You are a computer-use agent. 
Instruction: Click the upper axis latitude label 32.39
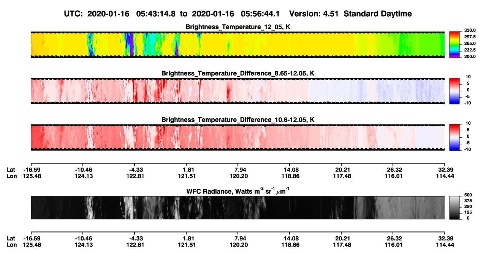[444, 170]
